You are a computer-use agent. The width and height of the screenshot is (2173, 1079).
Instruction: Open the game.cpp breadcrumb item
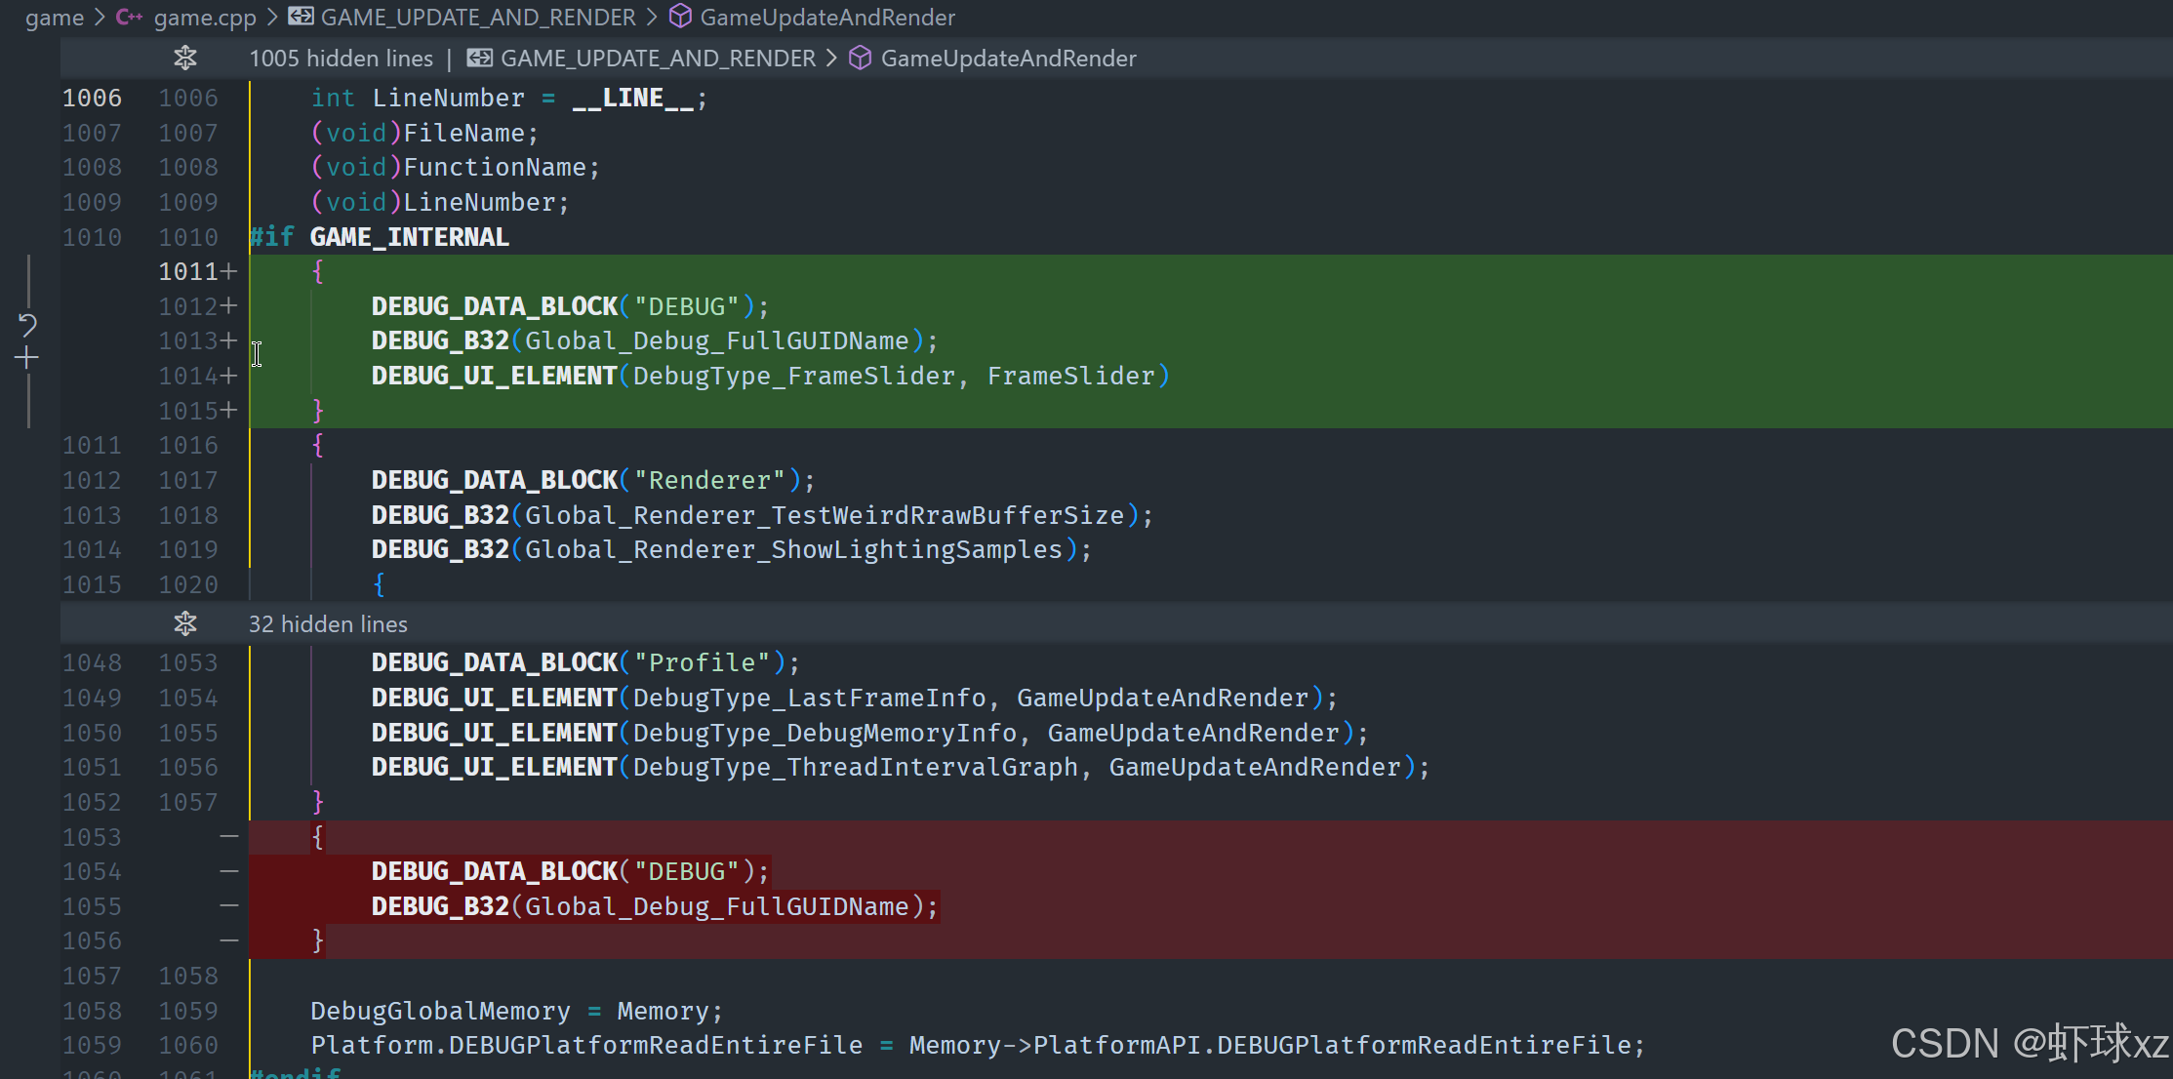(205, 18)
